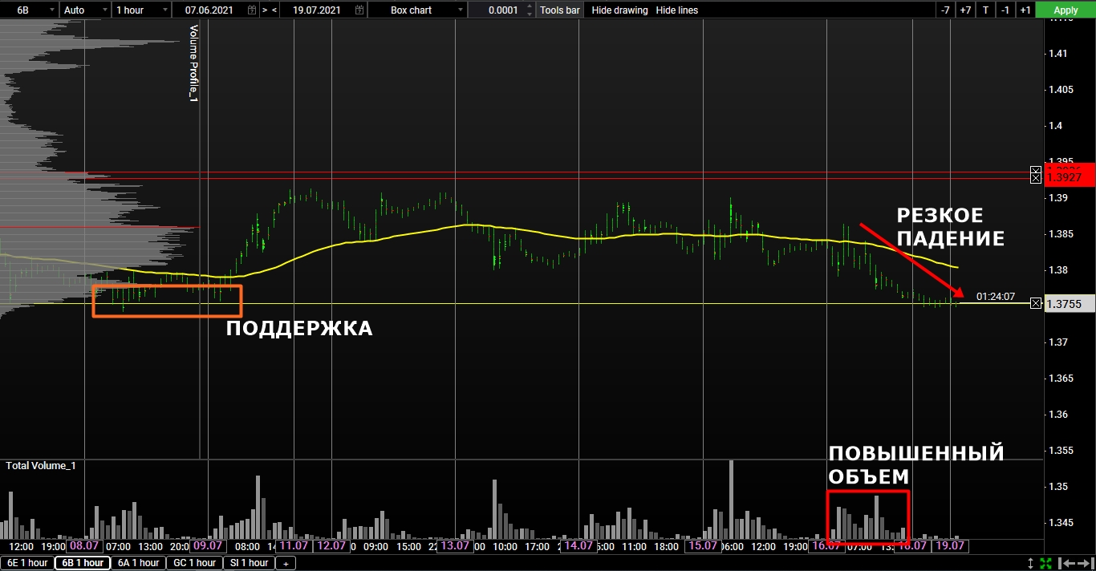Image resolution: width=1096 pixels, height=571 pixels.
Task: Click the 1.355 price axis label
Action: point(1062,451)
